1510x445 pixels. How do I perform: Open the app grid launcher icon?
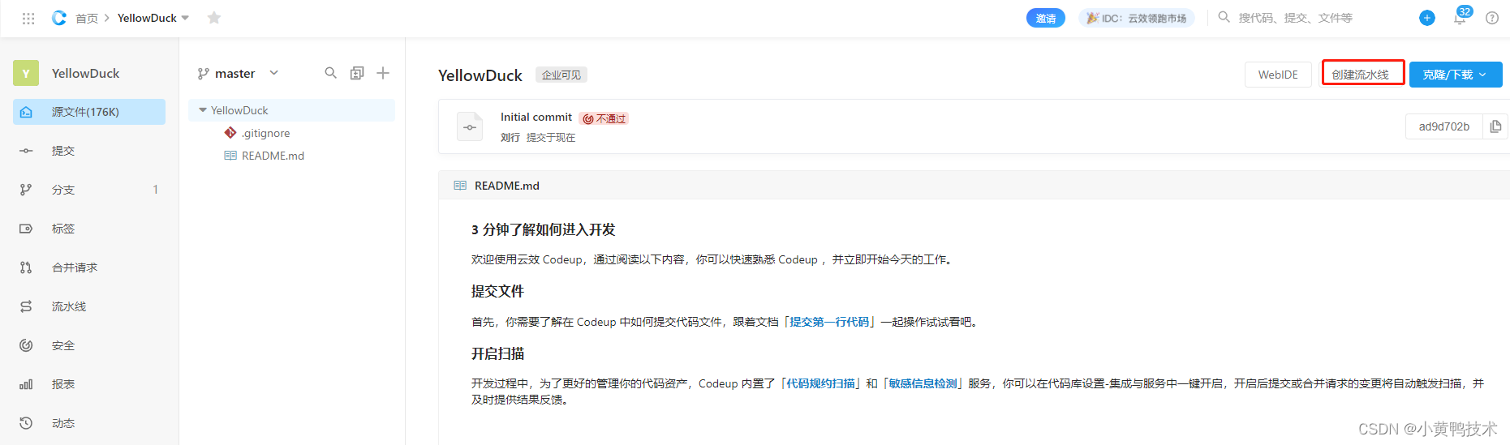click(x=28, y=18)
